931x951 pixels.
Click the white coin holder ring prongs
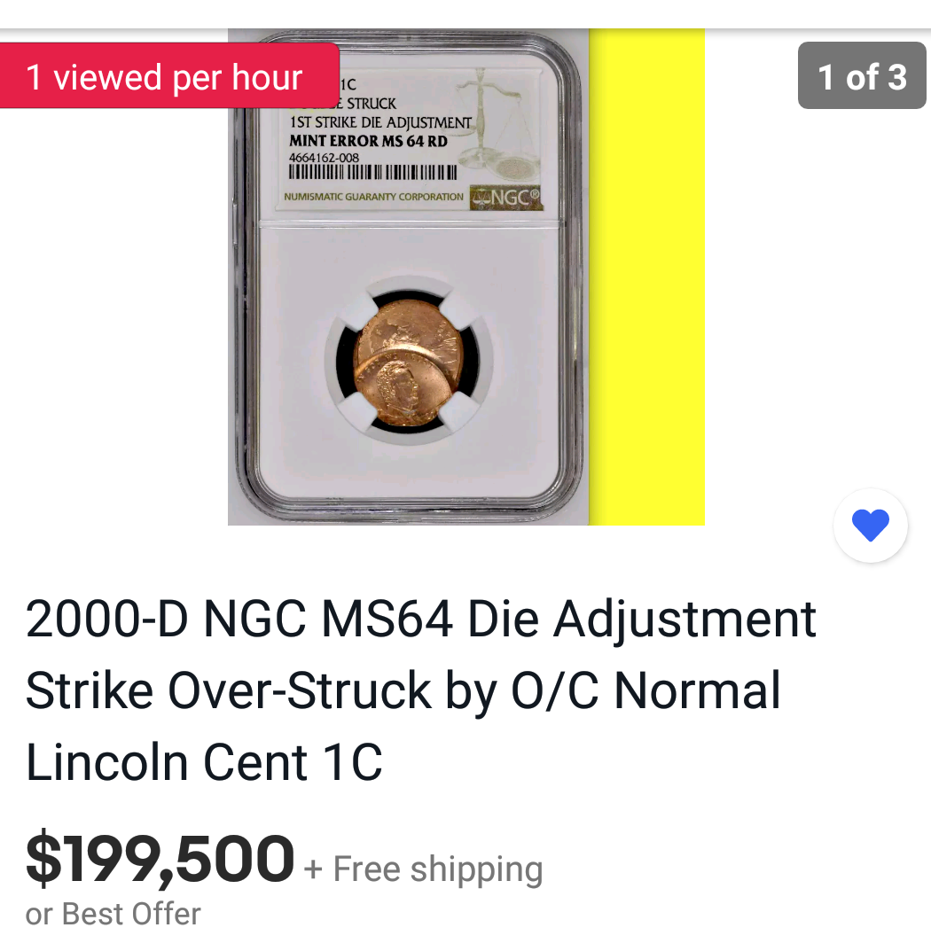[409, 362]
